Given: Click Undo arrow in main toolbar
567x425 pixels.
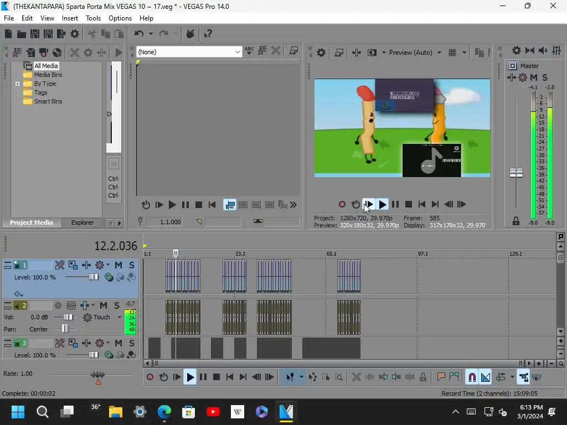Looking at the screenshot, I should click(x=139, y=34).
